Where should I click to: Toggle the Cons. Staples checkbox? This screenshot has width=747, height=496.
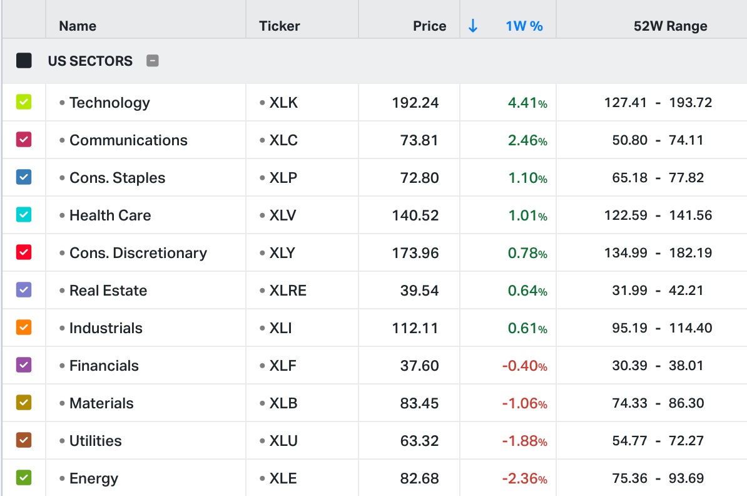tap(24, 177)
